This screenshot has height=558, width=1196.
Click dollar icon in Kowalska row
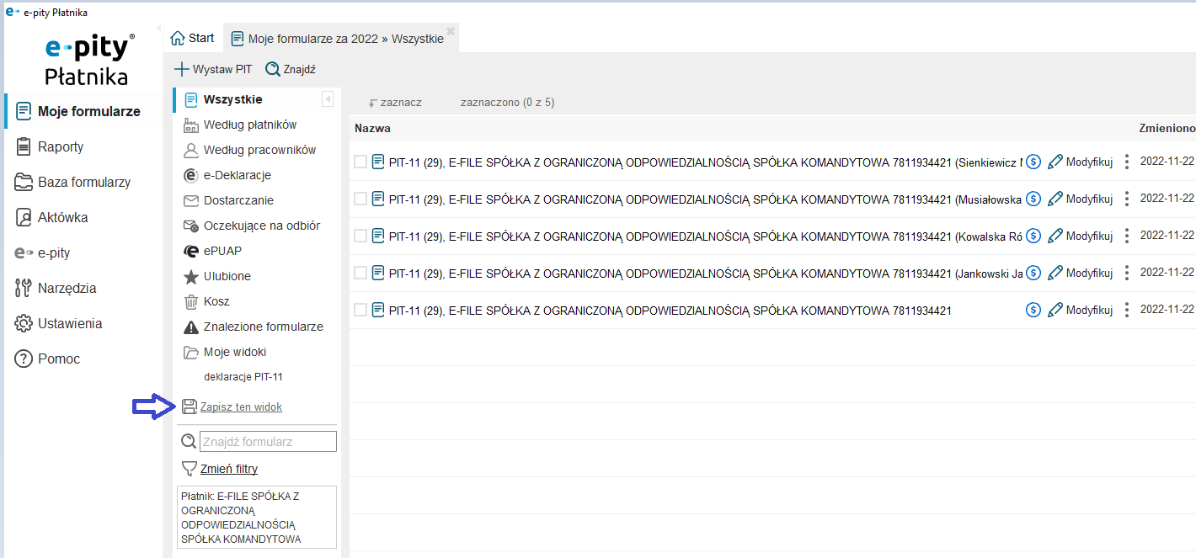point(1033,236)
